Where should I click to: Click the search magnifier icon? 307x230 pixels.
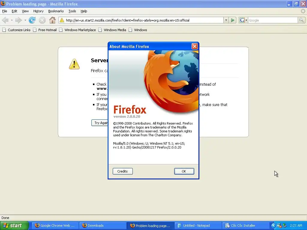coord(301,20)
